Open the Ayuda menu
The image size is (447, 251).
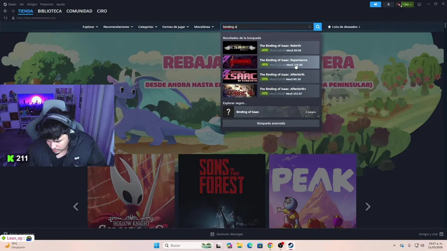pyautogui.click(x=60, y=4)
